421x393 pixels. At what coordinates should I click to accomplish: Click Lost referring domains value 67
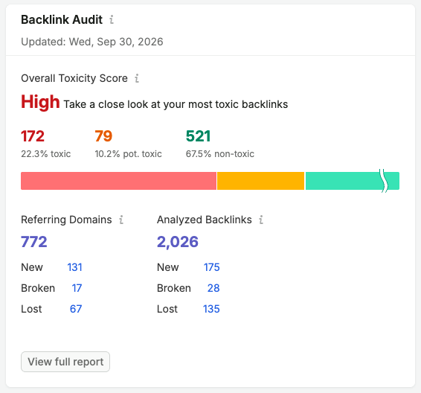pyautogui.click(x=76, y=309)
